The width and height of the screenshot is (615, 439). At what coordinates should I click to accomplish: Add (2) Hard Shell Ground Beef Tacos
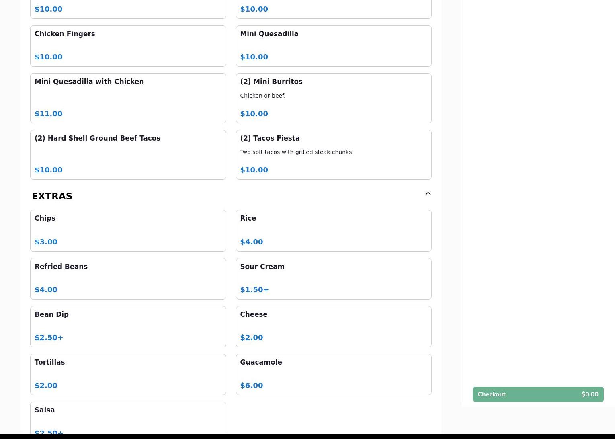(x=128, y=155)
